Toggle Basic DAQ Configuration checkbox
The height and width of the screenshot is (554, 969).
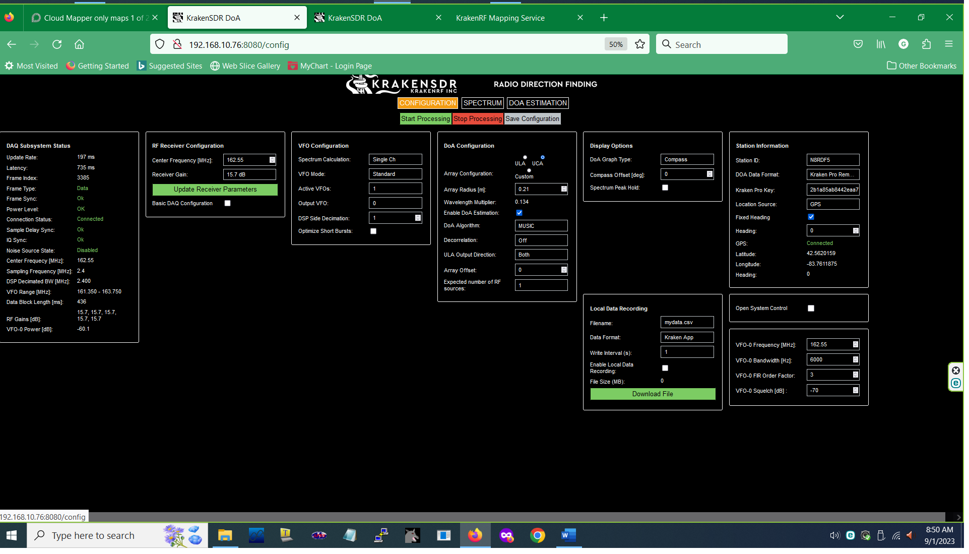(x=227, y=204)
